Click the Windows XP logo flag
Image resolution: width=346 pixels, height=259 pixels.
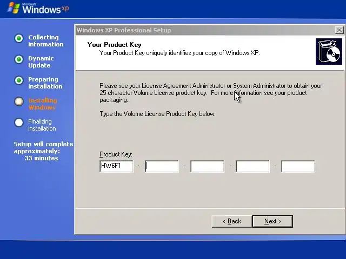[14, 8]
